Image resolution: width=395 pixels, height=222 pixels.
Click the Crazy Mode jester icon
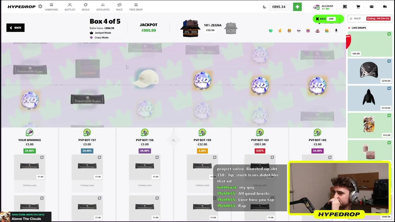pyautogui.click(x=91, y=38)
